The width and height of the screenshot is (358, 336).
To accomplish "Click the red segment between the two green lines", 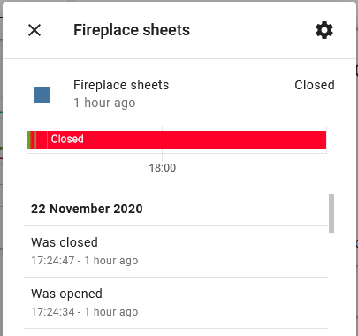I will pos(42,140).
